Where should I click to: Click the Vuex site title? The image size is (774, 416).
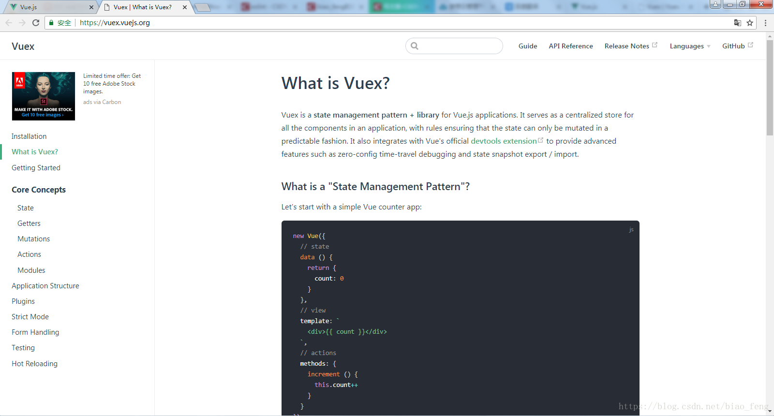pyautogui.click(x=23, y=46)
